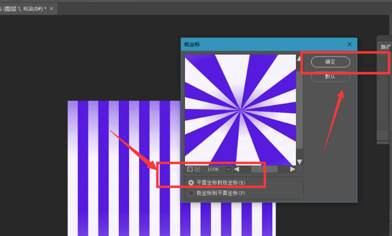Zoom out the polar coordinates preview

click(190, 169)
